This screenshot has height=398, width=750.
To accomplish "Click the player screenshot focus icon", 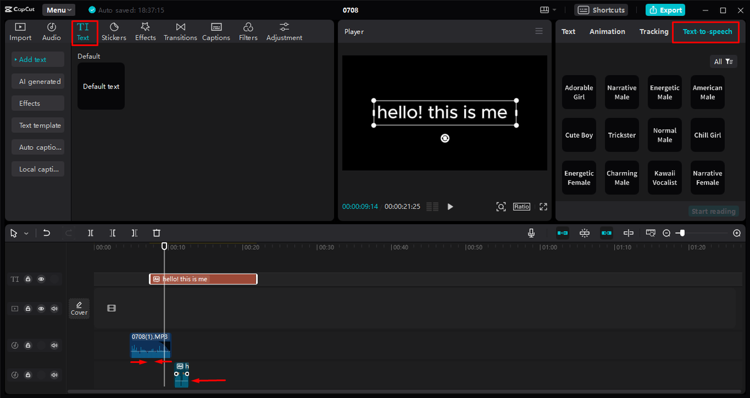I will 501,207.
